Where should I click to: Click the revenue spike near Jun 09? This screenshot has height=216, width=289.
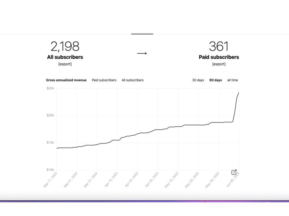(x=236, y=107)
